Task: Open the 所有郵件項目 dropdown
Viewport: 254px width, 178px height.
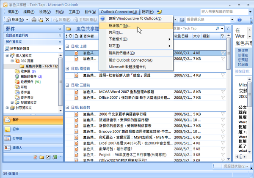Action: pos(60,49)
